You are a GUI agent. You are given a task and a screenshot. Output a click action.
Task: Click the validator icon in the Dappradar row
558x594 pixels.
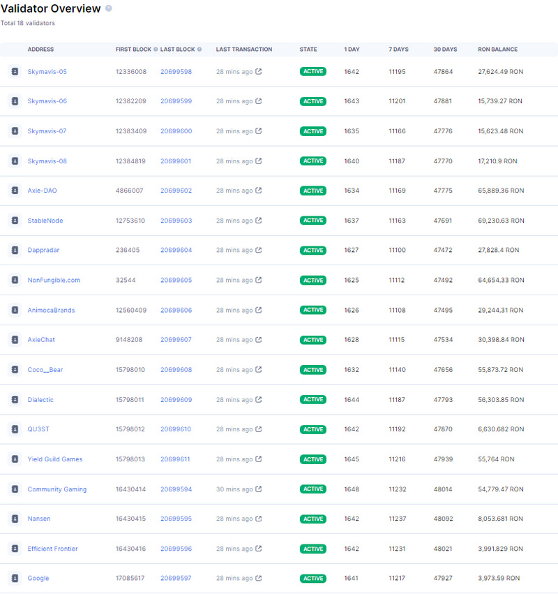click(x=15, y=250)
